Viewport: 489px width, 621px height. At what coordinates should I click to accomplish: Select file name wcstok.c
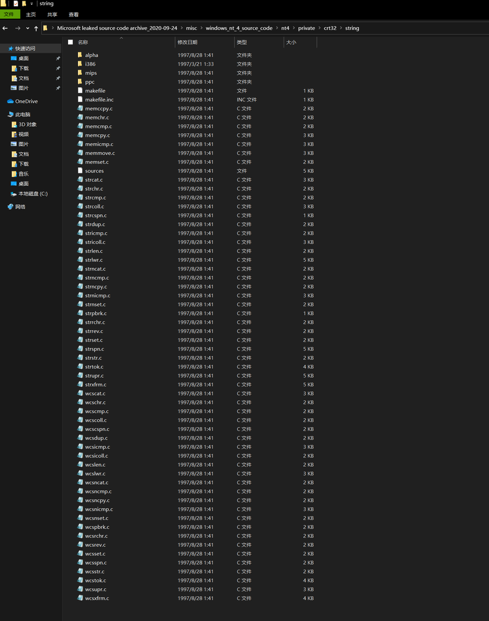pos(95,581)
